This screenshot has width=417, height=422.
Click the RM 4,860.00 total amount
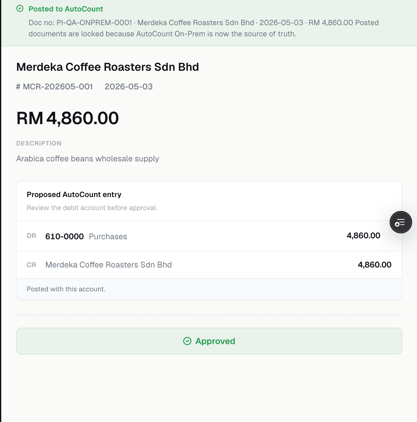68,118
